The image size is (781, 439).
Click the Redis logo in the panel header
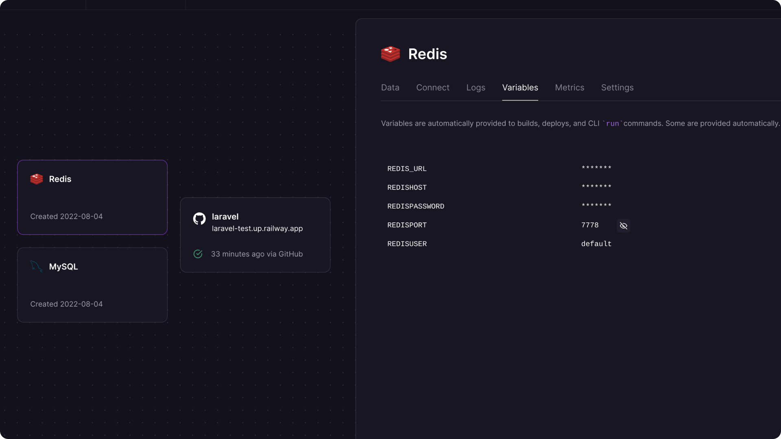point(390,54)
